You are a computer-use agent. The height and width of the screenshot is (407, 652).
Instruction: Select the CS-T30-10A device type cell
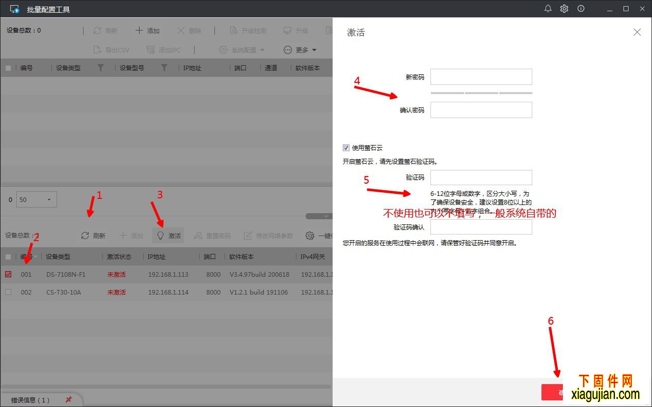pos(64,293)
